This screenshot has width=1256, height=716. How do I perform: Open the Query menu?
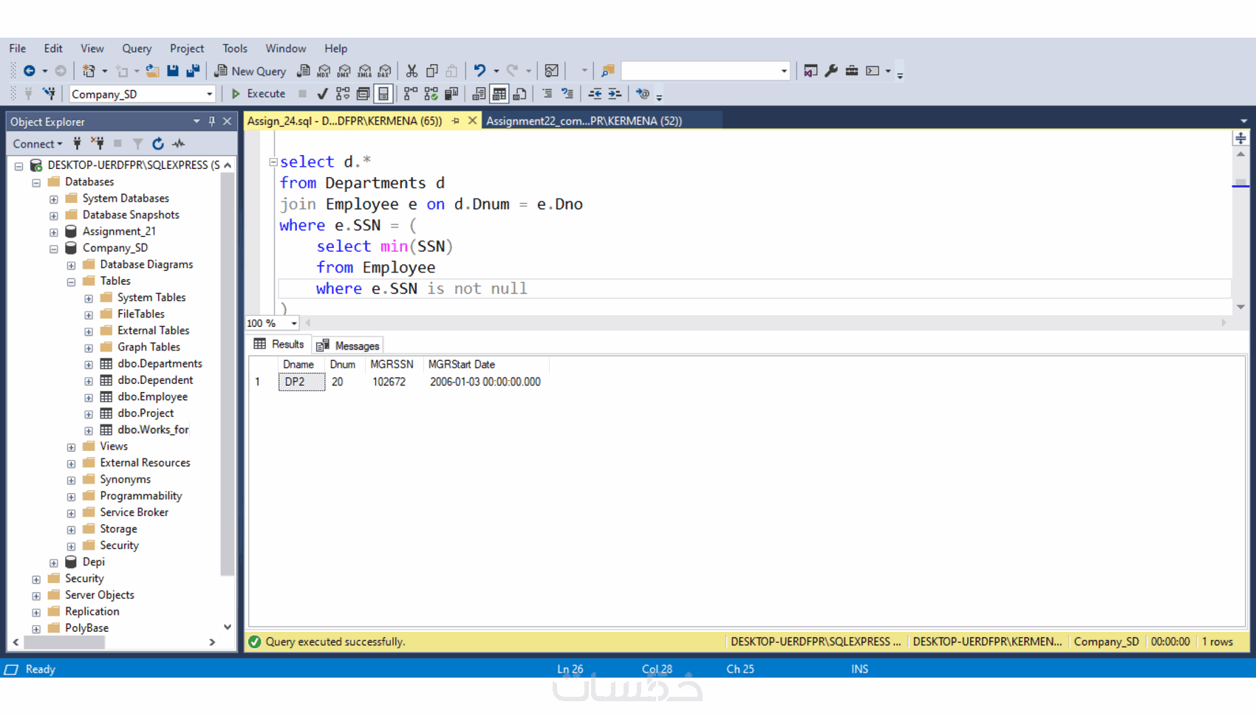point(137,48)
